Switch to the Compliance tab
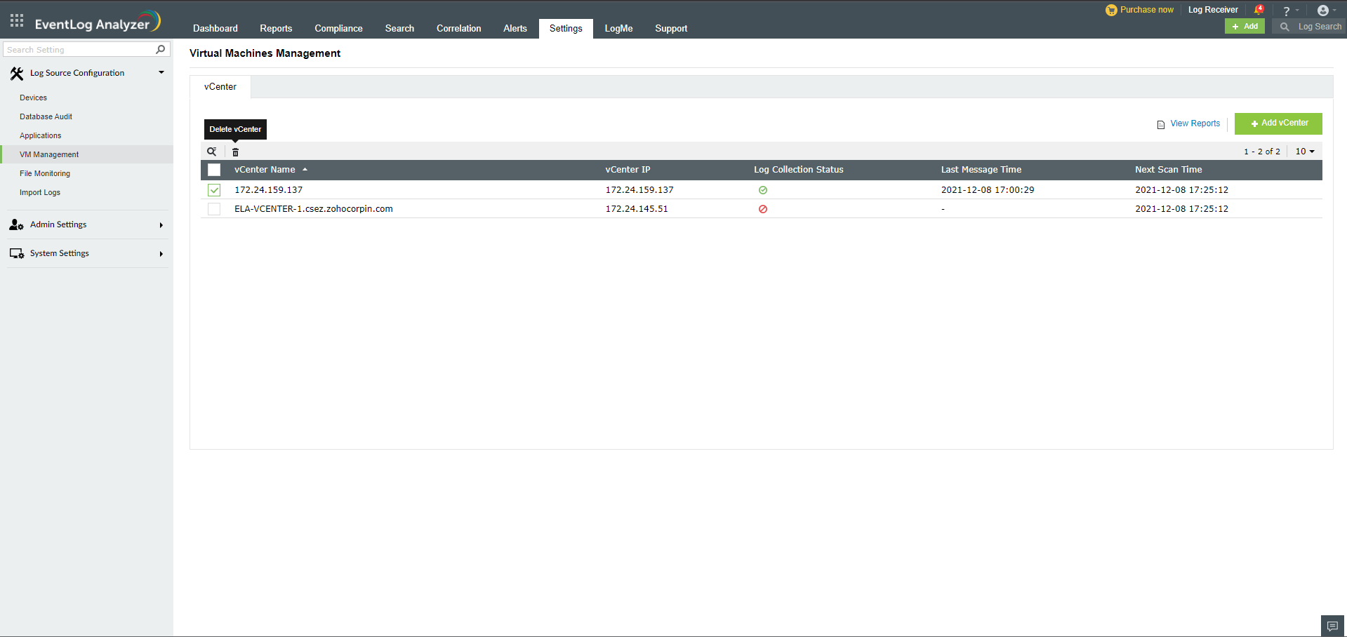The width and height of the screenshot is (1347, 637). (338, 28)
